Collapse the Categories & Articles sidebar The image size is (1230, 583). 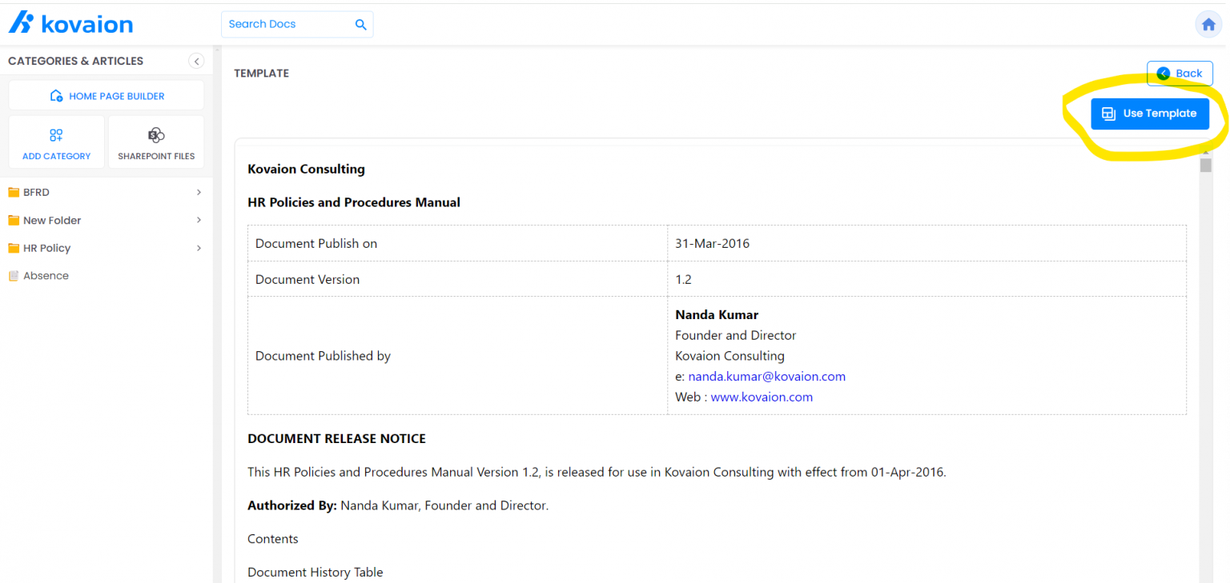click(196, 61)
